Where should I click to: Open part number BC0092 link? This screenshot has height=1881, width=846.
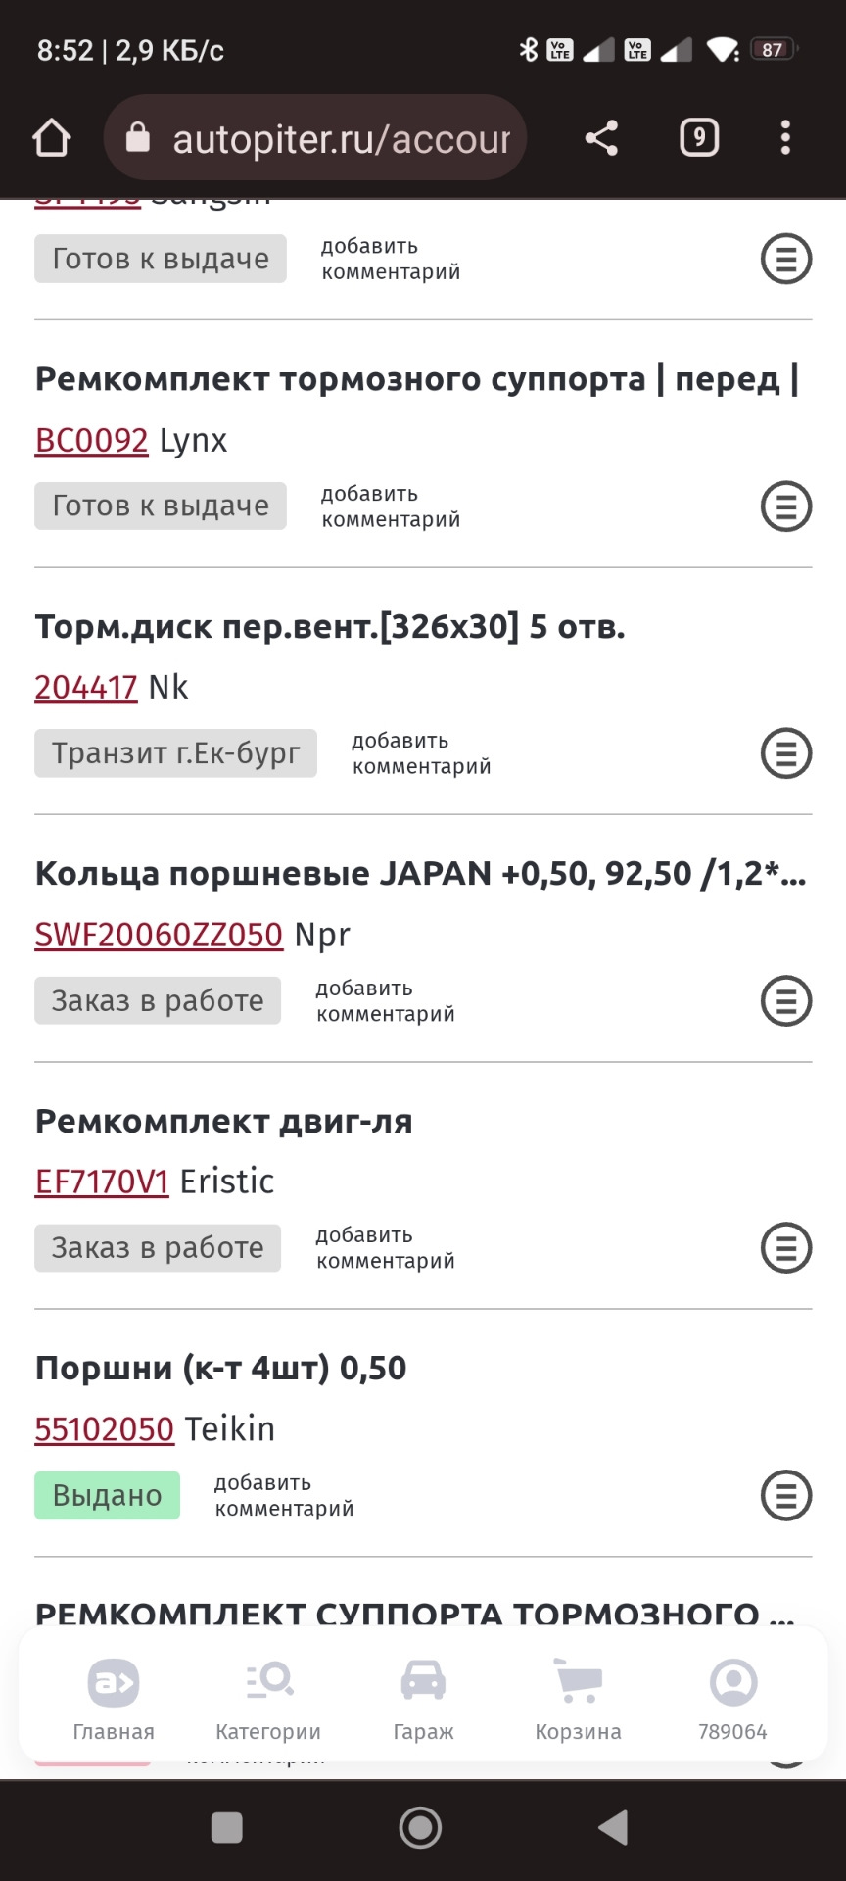(91, 441)
